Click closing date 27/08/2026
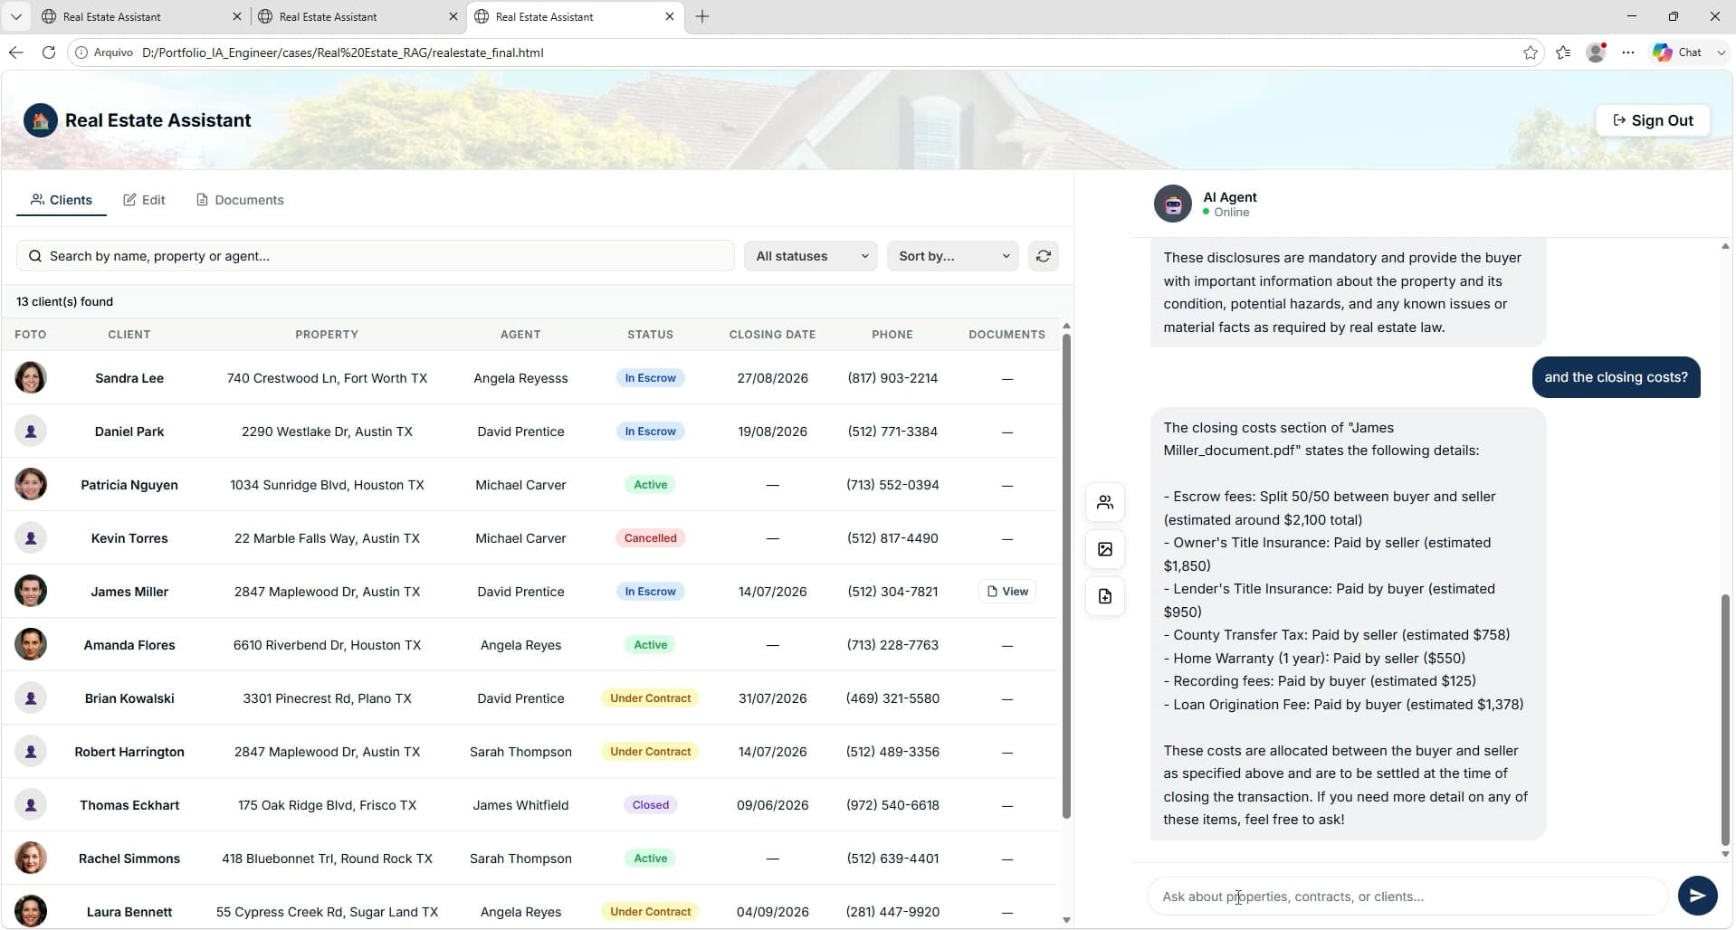The image size is (1736, 930). (x=772, y=377)
